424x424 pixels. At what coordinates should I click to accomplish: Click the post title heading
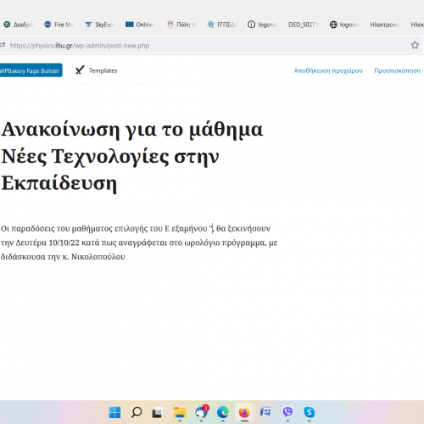(x=132, y=157)
